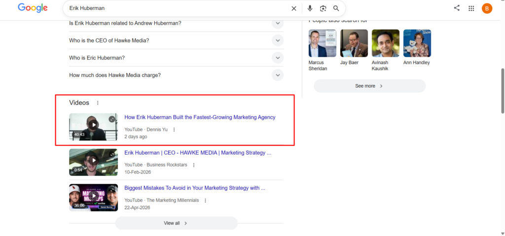Screen dimensions: 505x236
Task: Open 'Erik Huberman | CEO - HAWKE MEDIA' video link
Action: point(198,153)
